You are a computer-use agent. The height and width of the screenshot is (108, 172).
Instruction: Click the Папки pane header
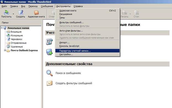coord(21,23)
